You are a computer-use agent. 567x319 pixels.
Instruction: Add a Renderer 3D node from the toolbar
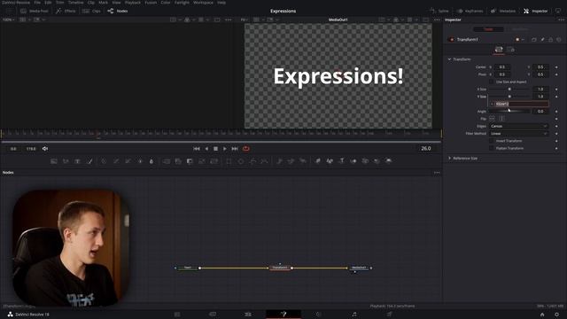[x=389, y=161]
